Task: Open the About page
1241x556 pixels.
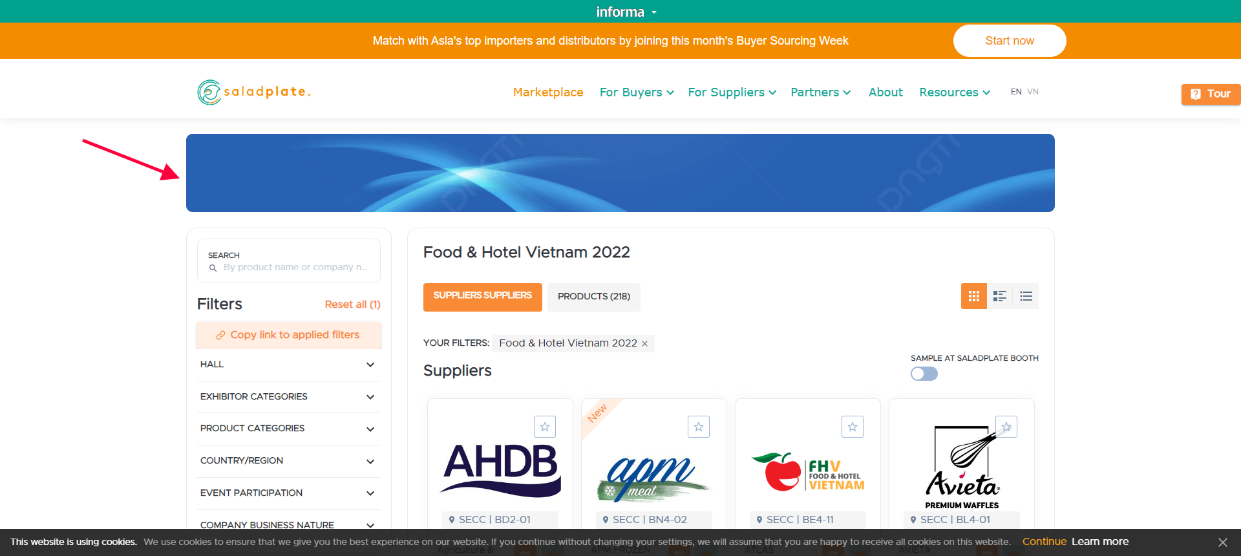Action: coord(886,92)
